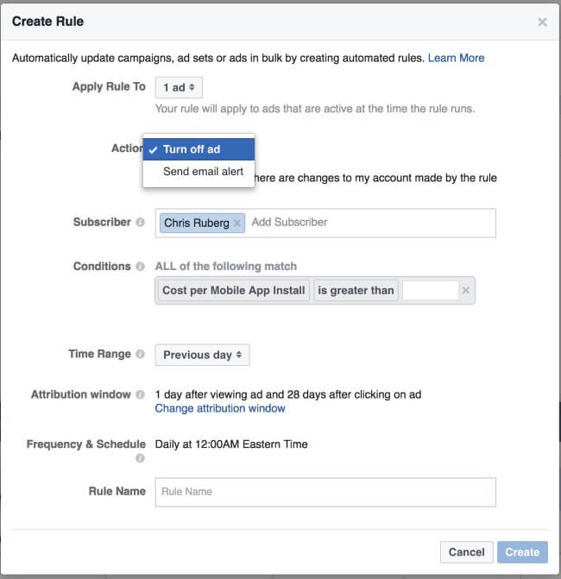Delete the condition row with its X icon
561x579 pixels.
tap(466, 291)
